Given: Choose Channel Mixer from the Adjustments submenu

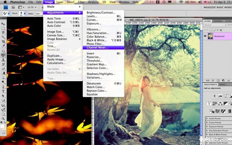Looking at the screenshot, I should click(x=97, y=47).
